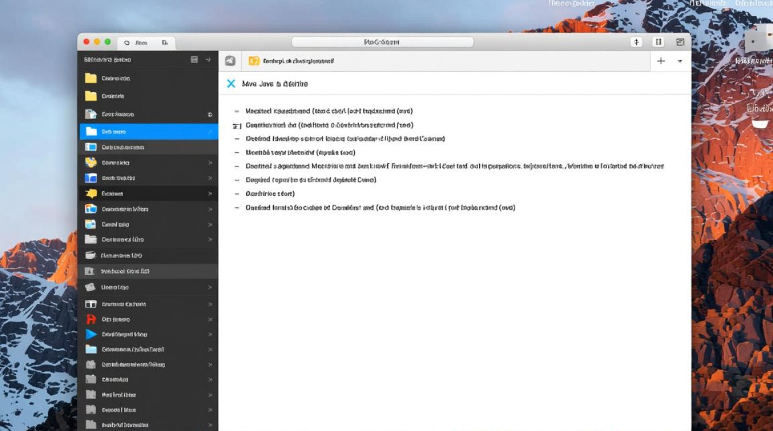
Task: Click the address bar in the title bar
Action: tap(382, 42)
